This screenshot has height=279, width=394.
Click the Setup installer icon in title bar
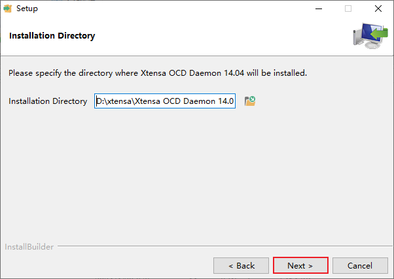(x=8, y=8)
